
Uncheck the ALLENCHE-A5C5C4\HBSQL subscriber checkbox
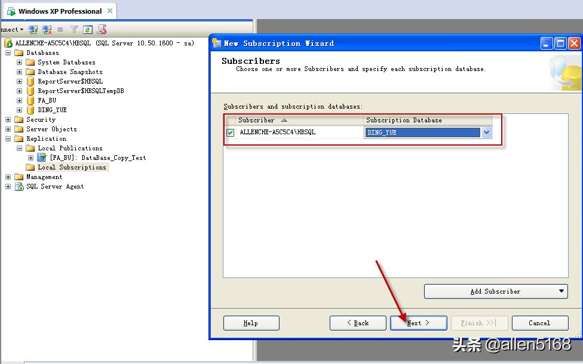tap(230, 132)
